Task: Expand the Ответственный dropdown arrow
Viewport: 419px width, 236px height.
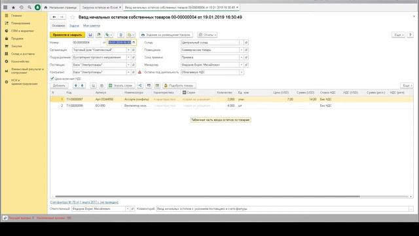Action: 128,208
